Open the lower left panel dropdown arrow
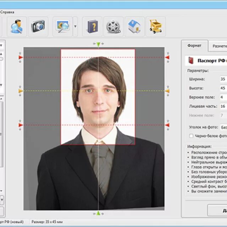Viewport: 227px width, 227px height. tap(2, 200)
